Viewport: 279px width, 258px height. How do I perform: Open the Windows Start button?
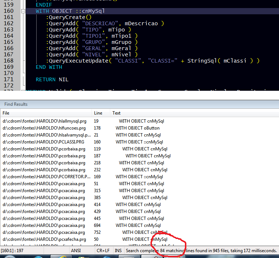(x=9, y=257)
